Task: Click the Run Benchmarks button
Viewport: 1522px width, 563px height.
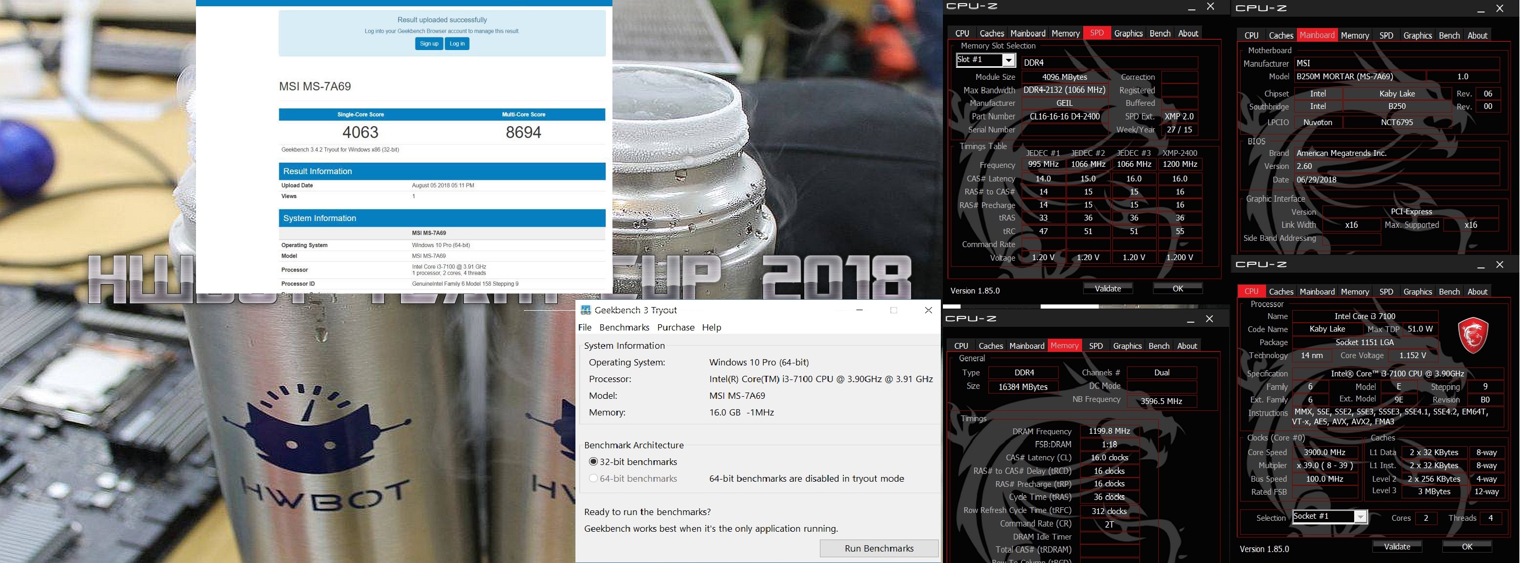Action: [x=879, y=548]
